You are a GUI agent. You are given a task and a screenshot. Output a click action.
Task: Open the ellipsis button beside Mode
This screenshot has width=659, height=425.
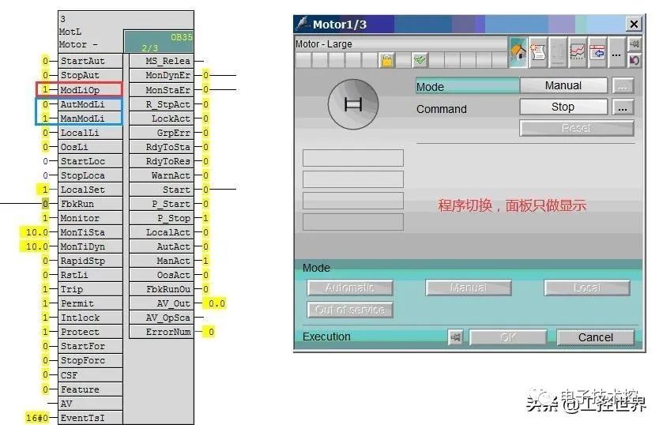coord(623,86)
